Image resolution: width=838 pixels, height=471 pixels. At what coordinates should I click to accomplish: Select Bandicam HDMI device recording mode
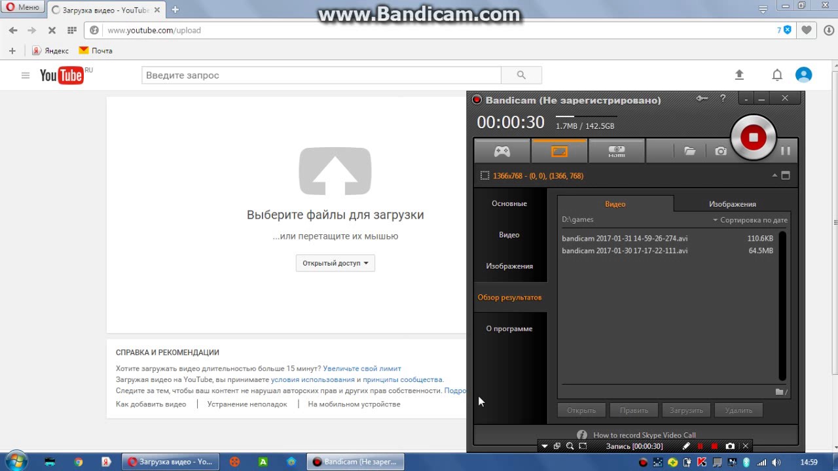click(616, 151)
